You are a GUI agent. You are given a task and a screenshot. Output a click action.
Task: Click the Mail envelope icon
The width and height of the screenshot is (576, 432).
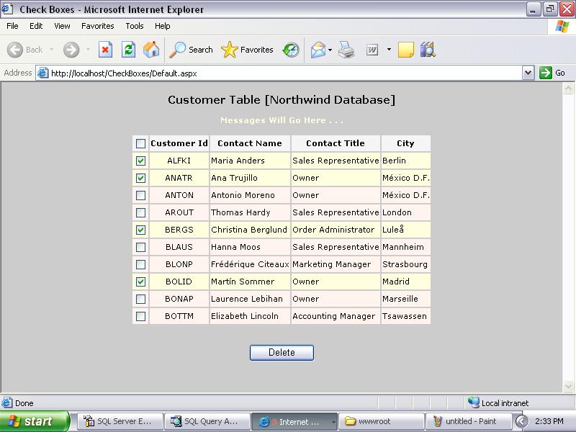point(318,50)
